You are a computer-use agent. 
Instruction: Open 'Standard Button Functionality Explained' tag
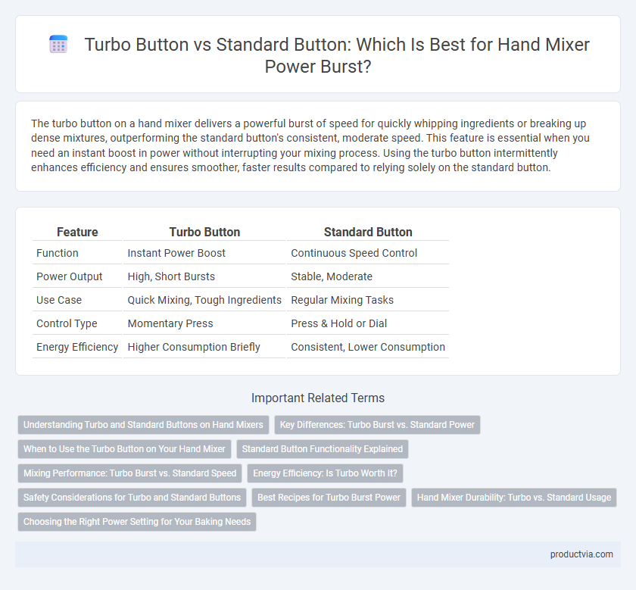click(x=323, y=449)
